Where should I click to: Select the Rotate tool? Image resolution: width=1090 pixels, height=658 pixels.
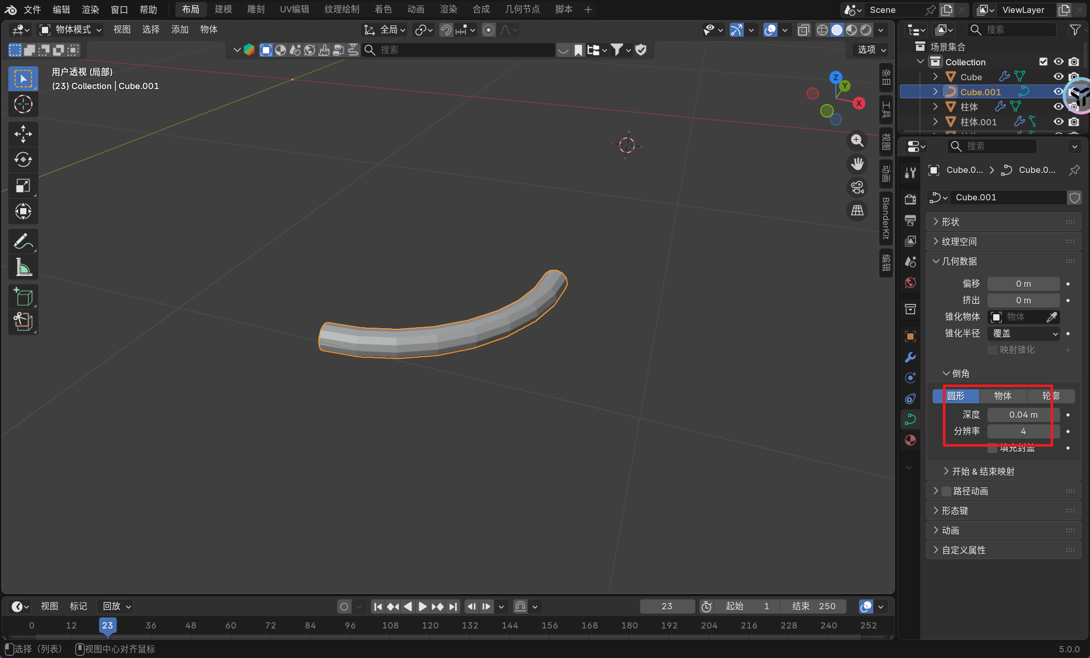click(x=23, y=159)
